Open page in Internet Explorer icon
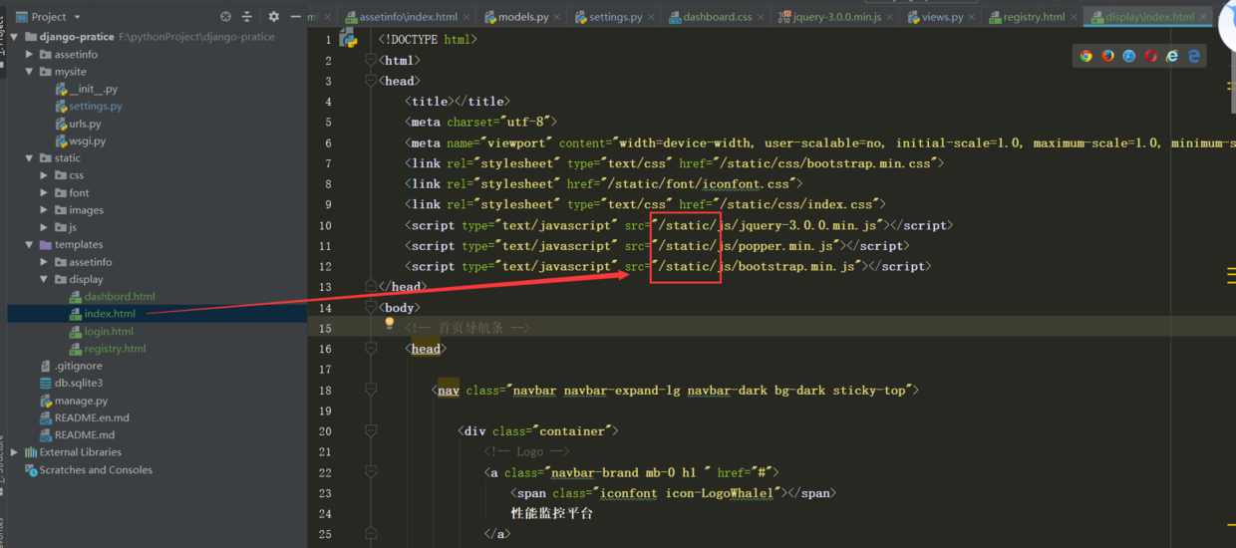1236x548 pixels. click(x=1172, y=56)
